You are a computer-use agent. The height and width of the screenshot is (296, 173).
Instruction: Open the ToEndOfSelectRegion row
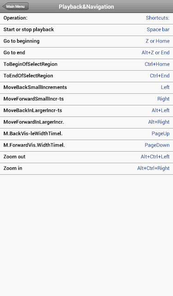point(86,76)
